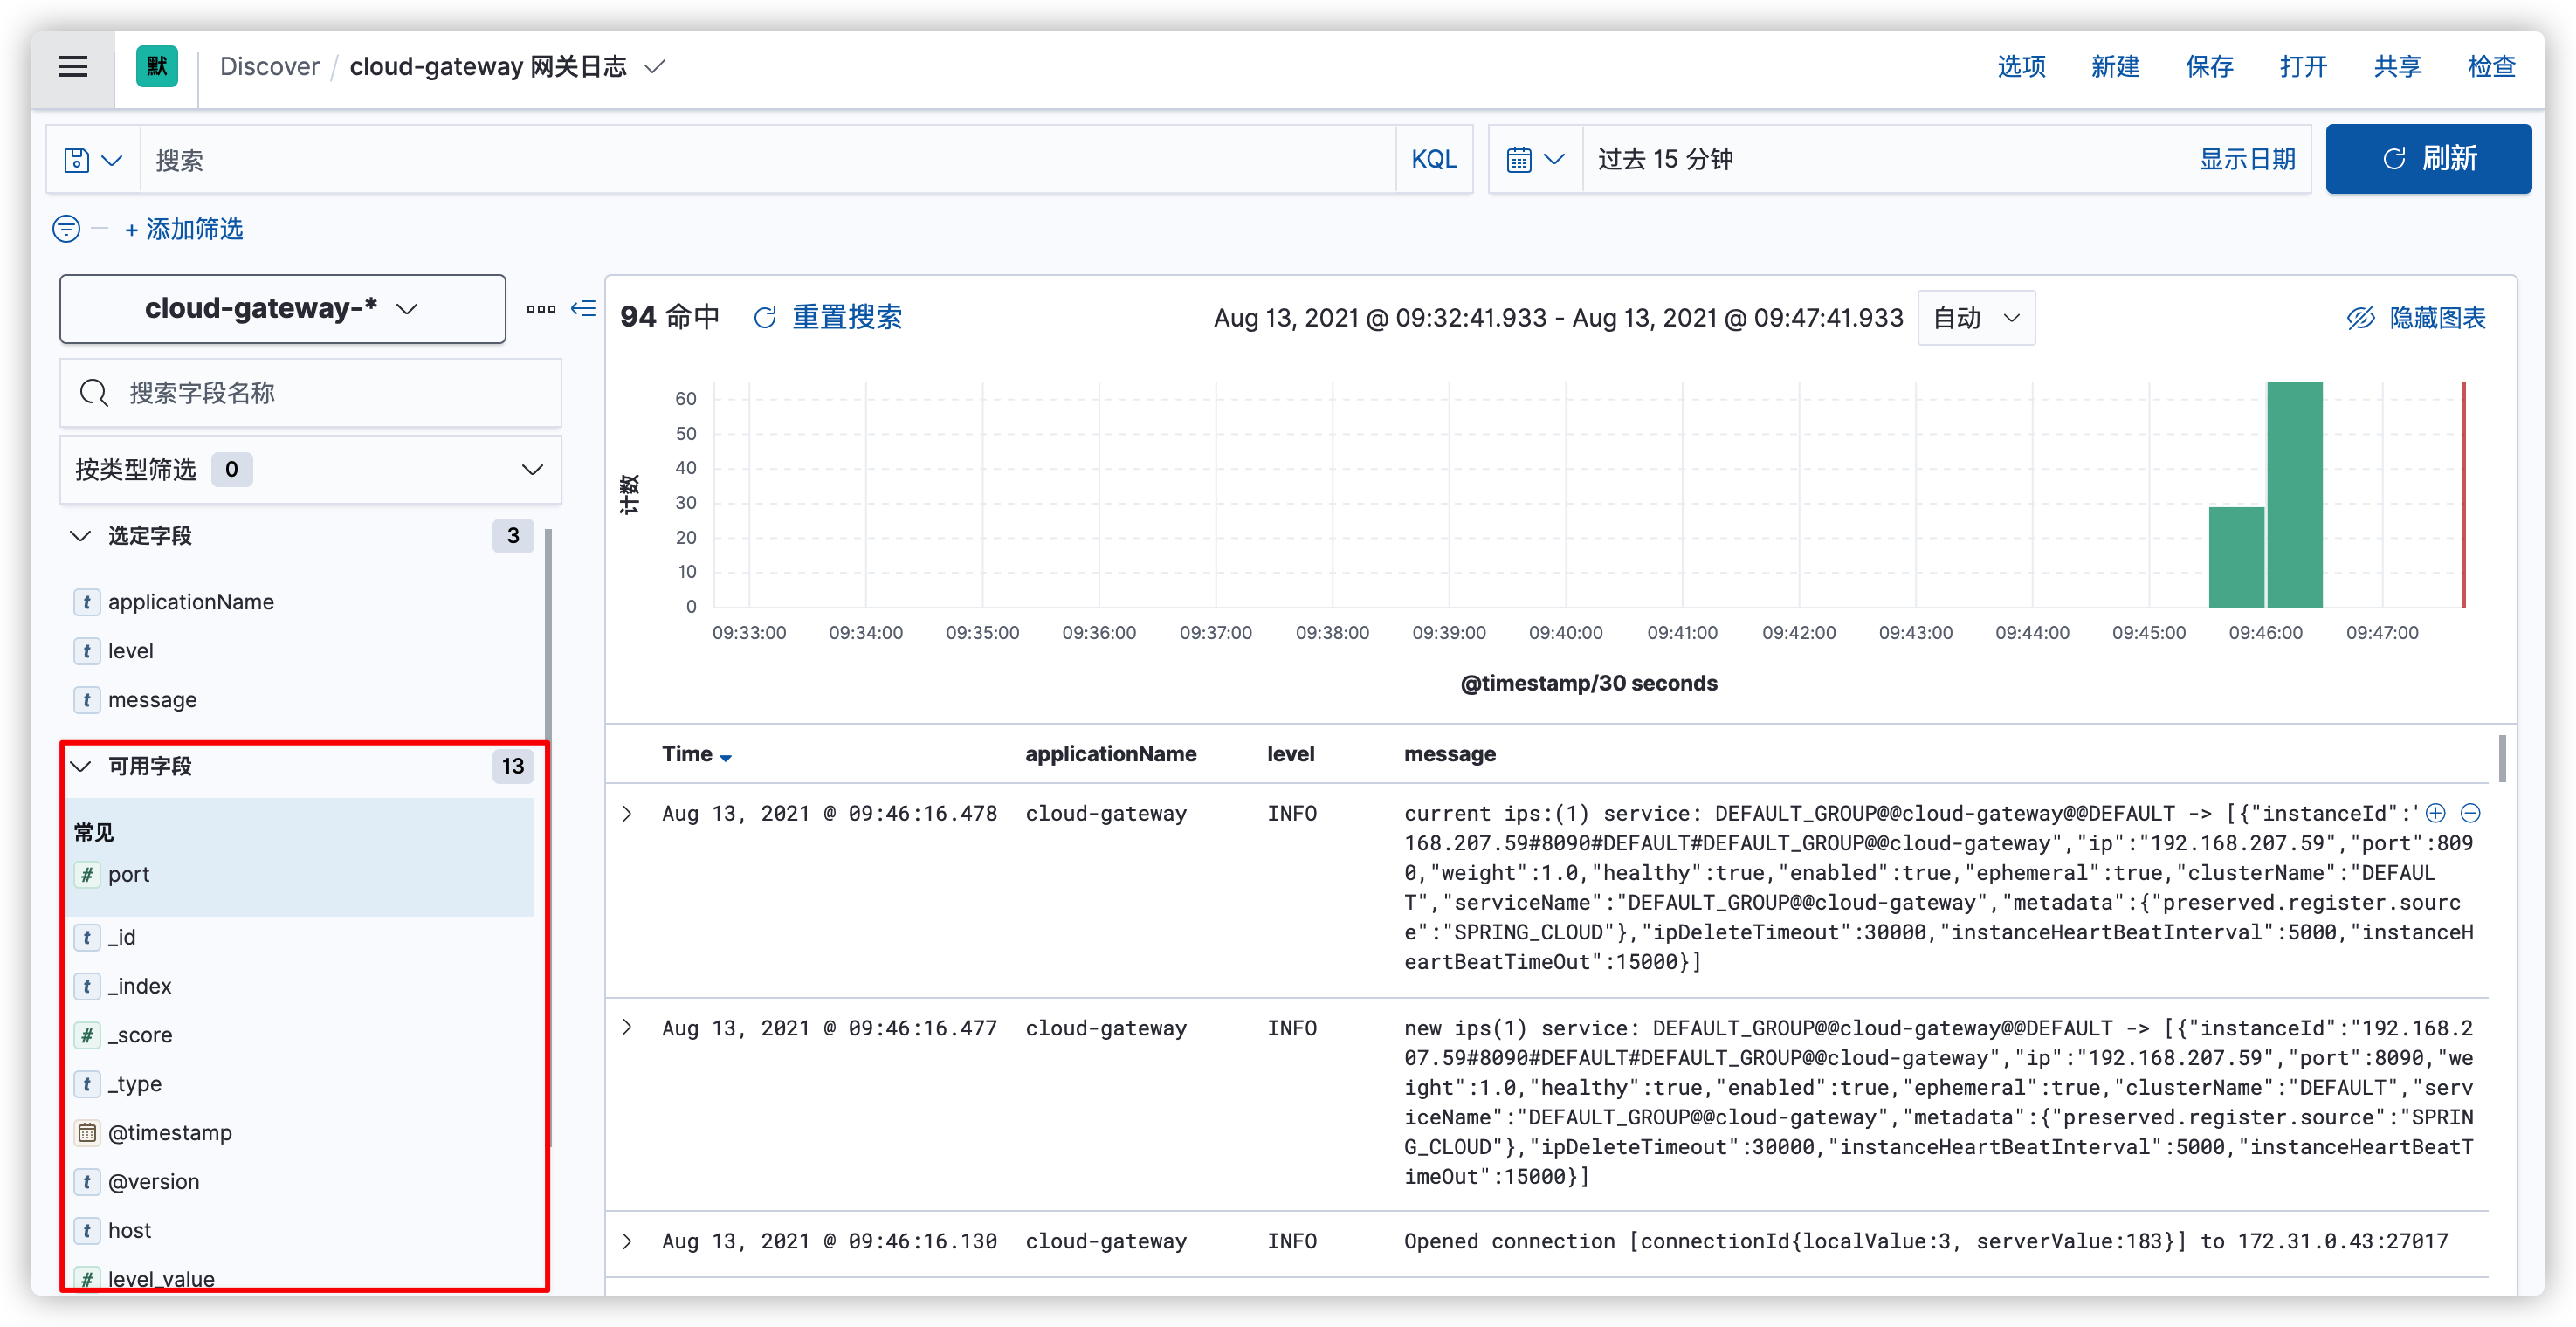2576x1327 pixels.
Task: Hide the chart with 隐藏图表
Action: click(2416, 318)
